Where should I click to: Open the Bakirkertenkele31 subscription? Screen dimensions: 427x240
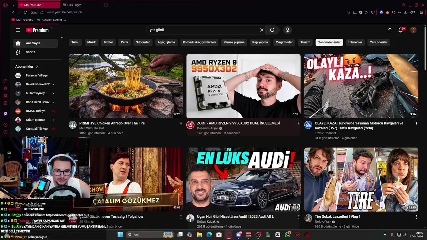pyautogui.click(x=35, y=84)
